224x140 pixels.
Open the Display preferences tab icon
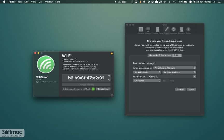pyautogui.click(x=148, y=30)
